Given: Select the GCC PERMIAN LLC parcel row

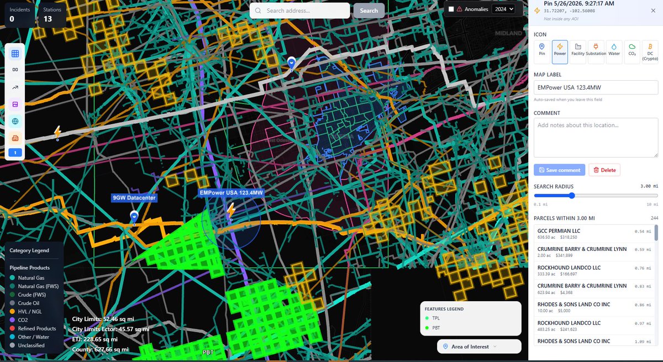Looking at the screenshot, I should point(594,233).
